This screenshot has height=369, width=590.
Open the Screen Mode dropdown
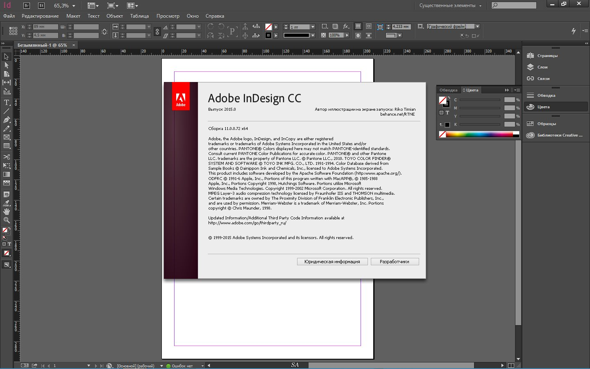pyautogui.click(x=113, y=6)
